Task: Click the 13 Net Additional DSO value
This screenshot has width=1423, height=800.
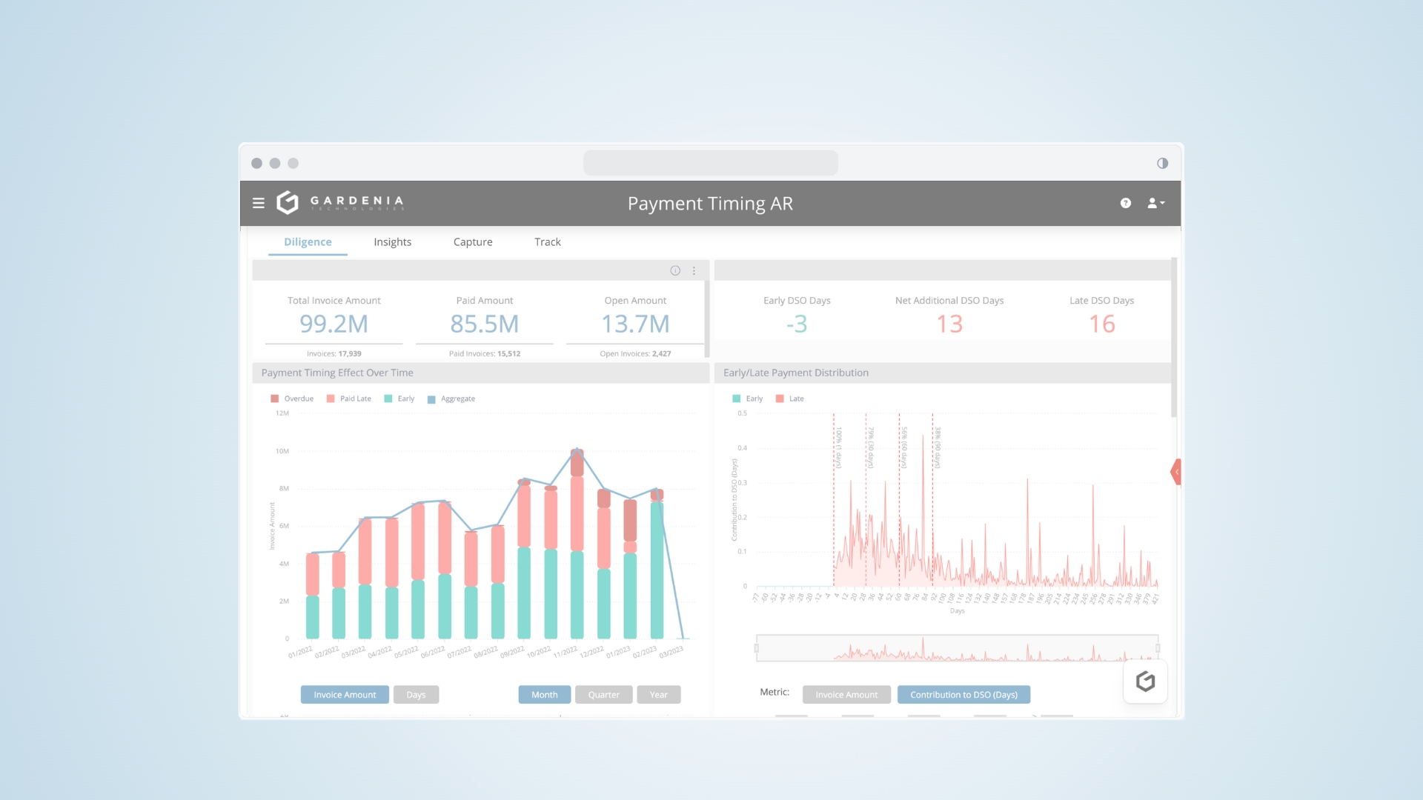Action: click(x=949, y=324)
